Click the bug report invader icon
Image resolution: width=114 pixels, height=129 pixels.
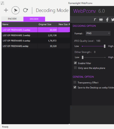coord(101,20)
